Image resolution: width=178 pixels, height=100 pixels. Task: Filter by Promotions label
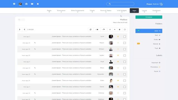point(155,67)
